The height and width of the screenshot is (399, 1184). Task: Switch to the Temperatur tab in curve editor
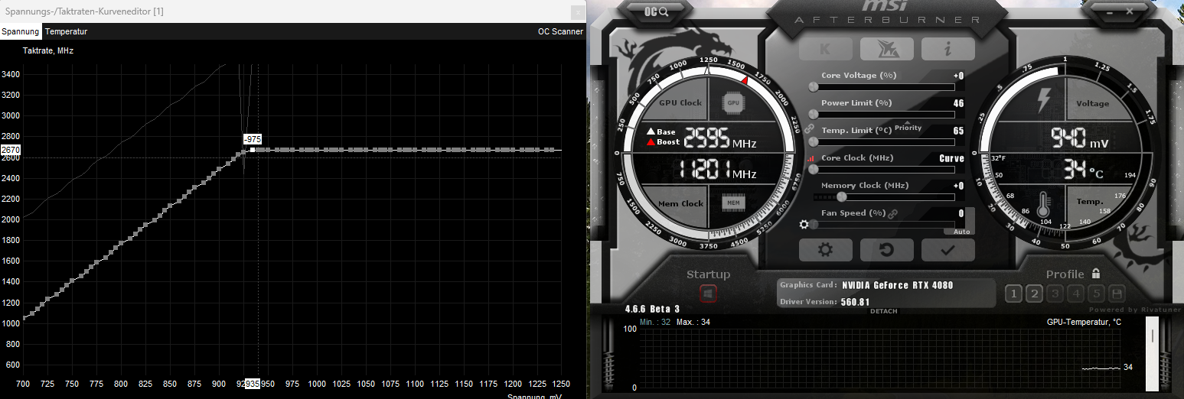coord(66,32)
